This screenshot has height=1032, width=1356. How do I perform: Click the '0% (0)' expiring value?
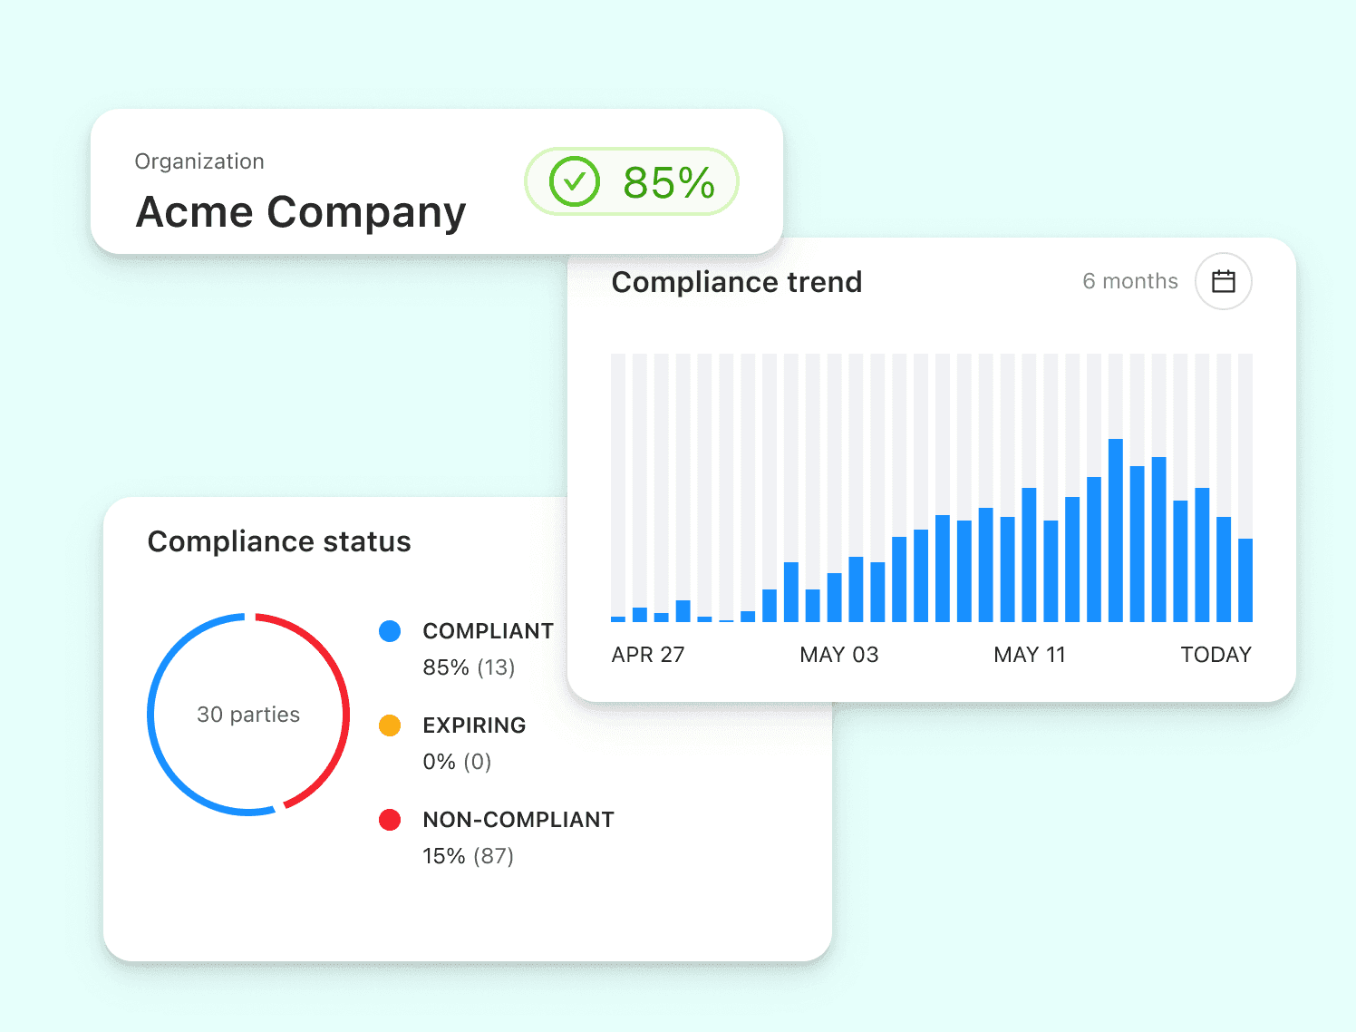(457, 762)
